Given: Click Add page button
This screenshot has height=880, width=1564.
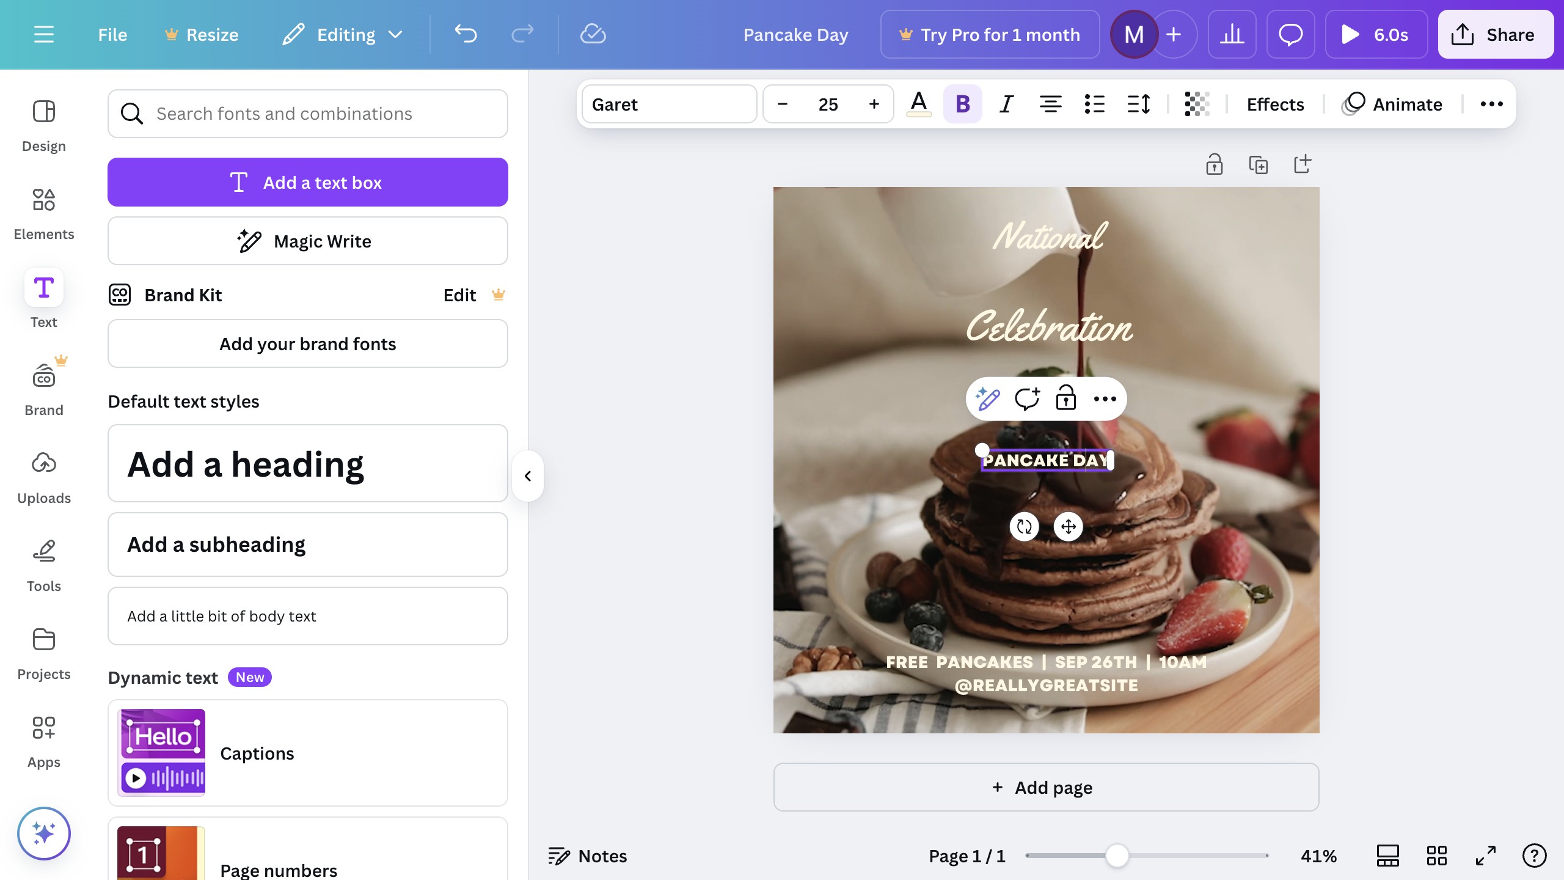Looking at the screenshot, I should click(1046, 787).
